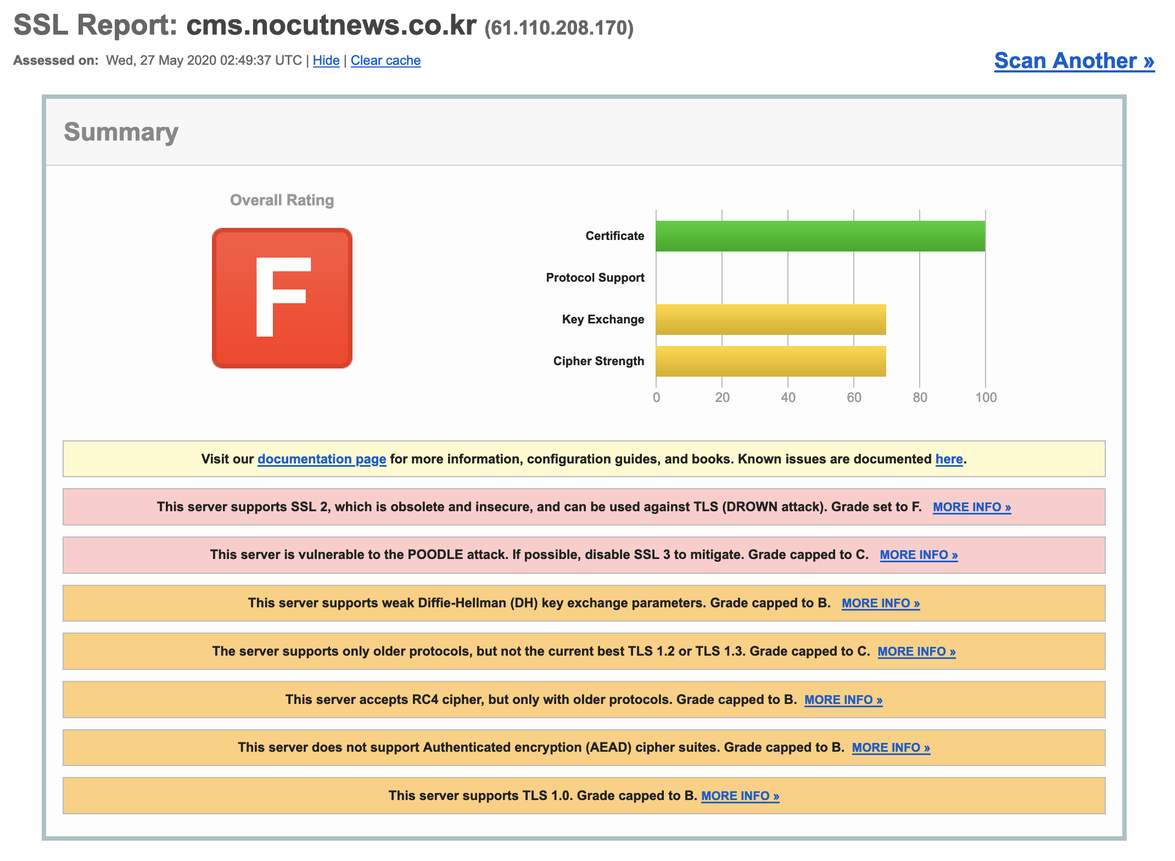Click the Clear cache link

(x=385, y=60)
